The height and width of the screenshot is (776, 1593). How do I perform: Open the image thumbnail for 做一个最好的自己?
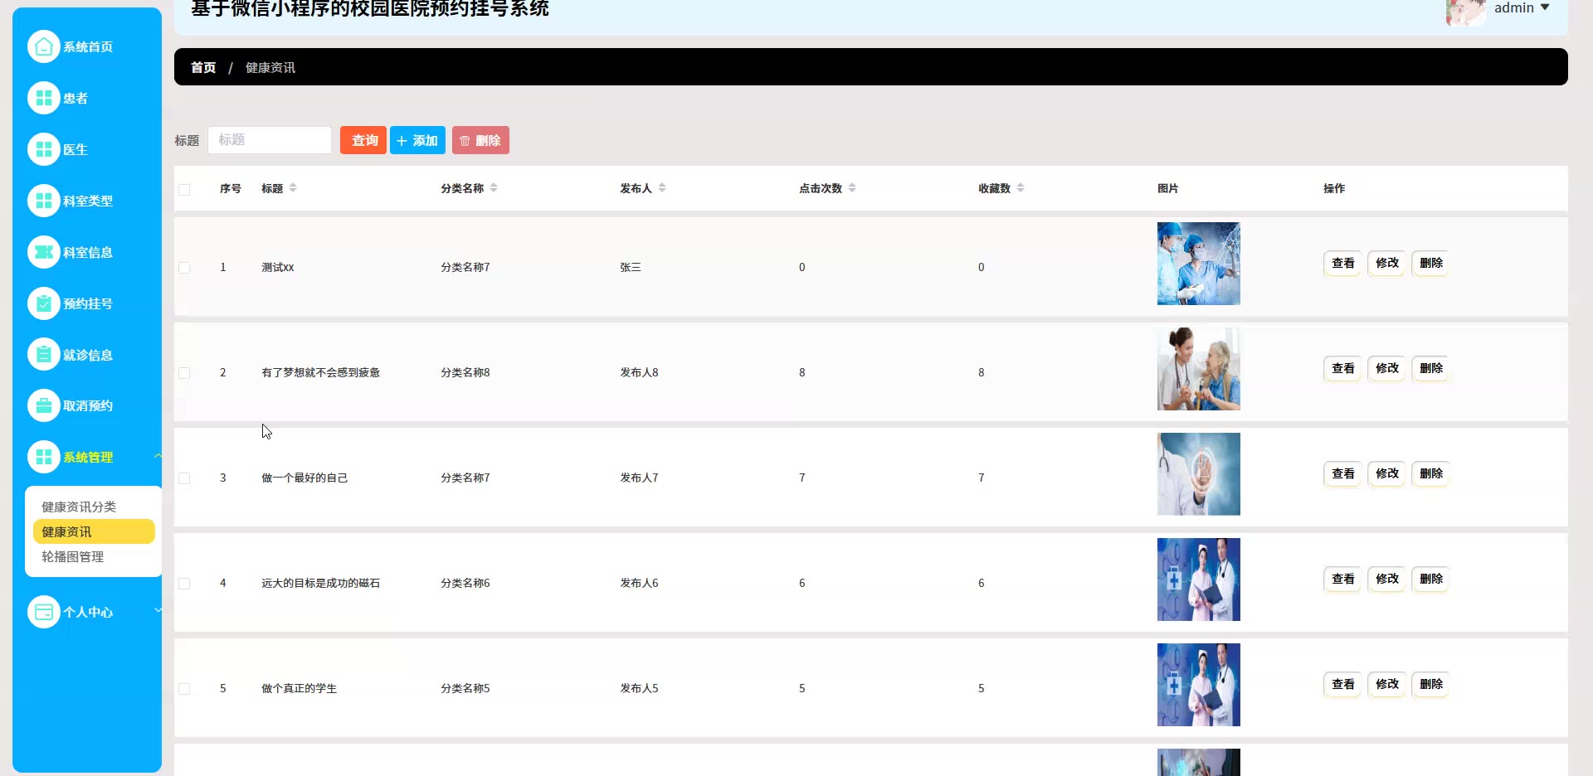[x=1199, y=474]
